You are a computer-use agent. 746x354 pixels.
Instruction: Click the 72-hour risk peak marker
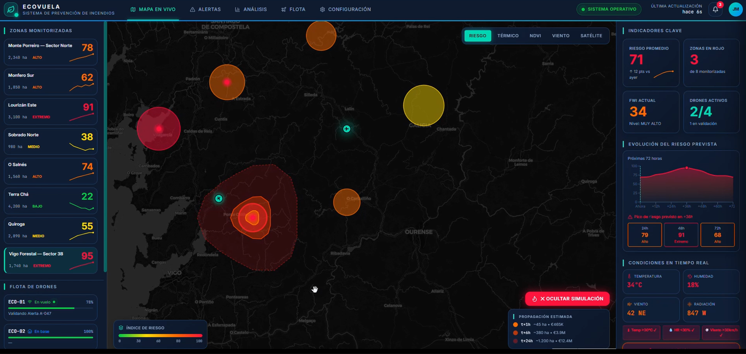click(686, 168)
